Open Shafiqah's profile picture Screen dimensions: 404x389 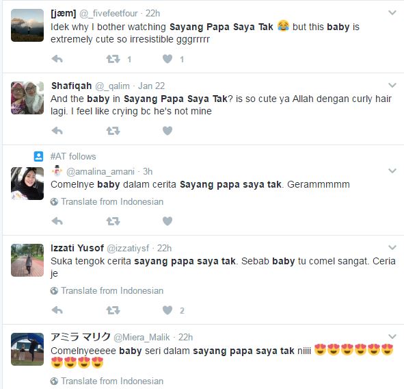pyautogui.click(x=27, y=98)
